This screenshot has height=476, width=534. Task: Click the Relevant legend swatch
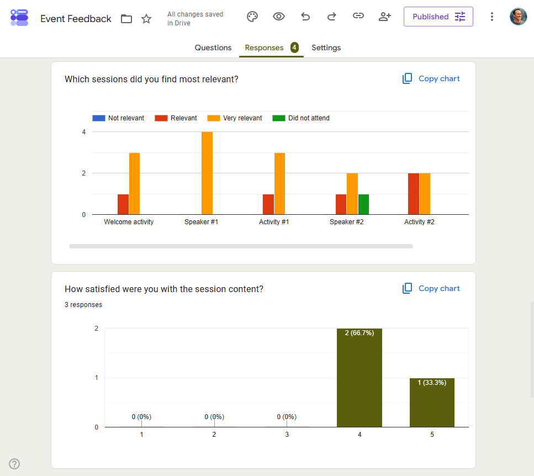161,118
